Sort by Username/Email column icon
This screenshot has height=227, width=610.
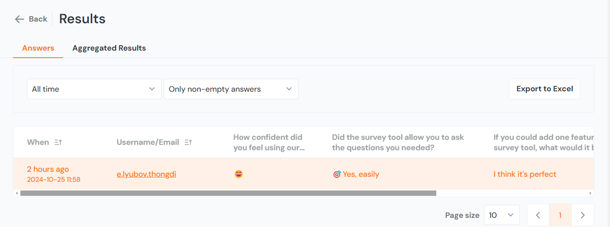188,142
